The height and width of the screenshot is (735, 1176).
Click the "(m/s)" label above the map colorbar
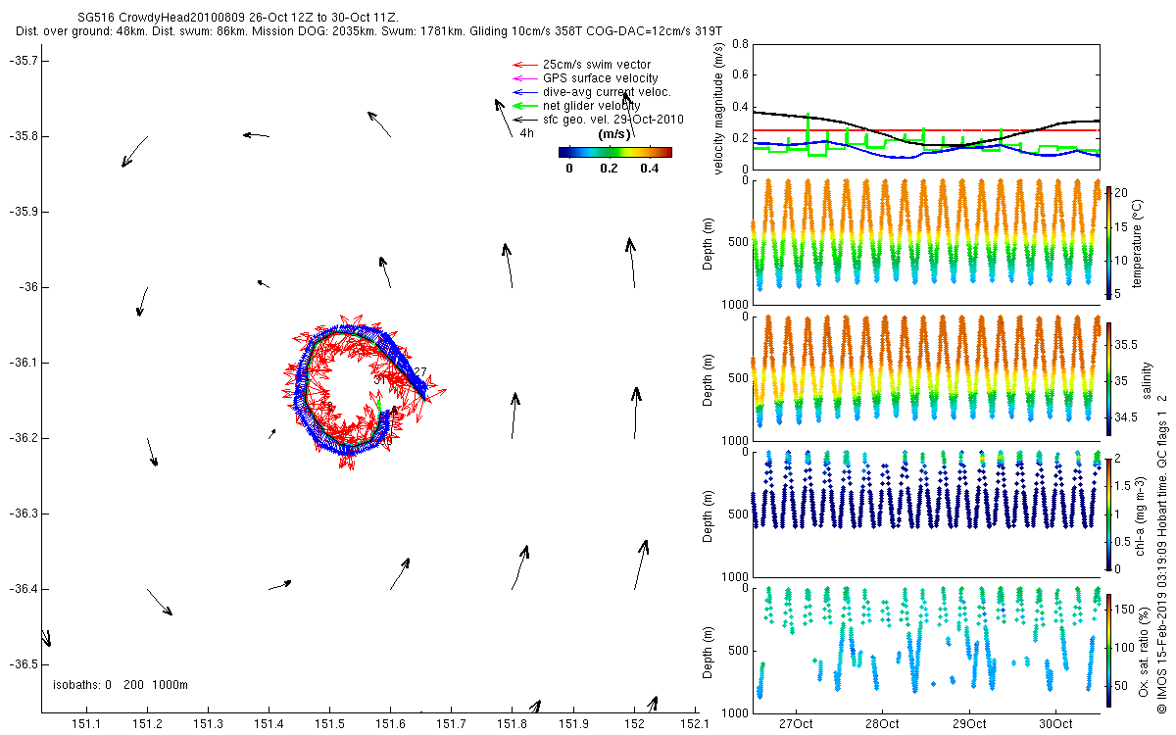(x=613, y=134)
